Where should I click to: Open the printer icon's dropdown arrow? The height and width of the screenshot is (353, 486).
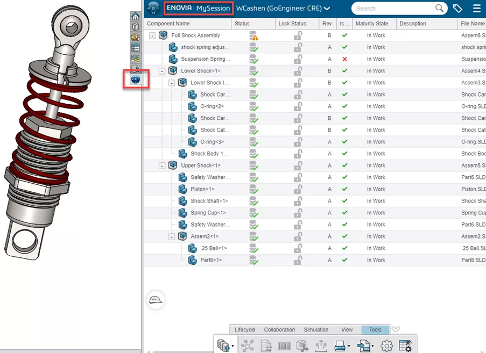tap(349, 345)
